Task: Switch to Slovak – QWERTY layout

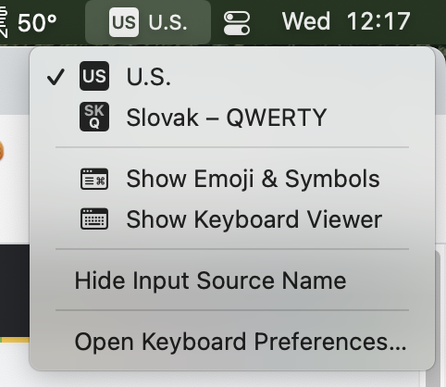Action: [x=227, y=118]
